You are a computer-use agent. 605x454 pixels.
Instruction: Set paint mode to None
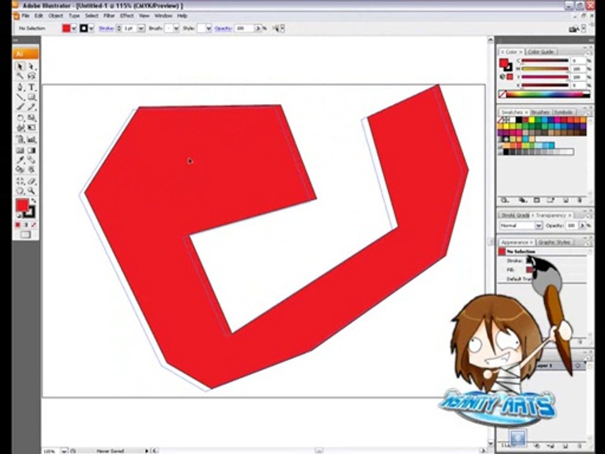[x=34, y=224]
